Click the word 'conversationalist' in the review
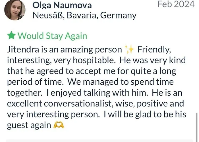 tap(78, 104)
